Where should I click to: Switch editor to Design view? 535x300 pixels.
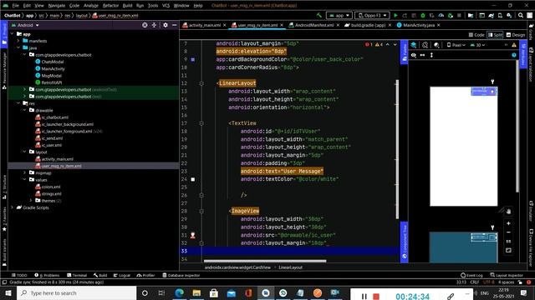point(516,35)
